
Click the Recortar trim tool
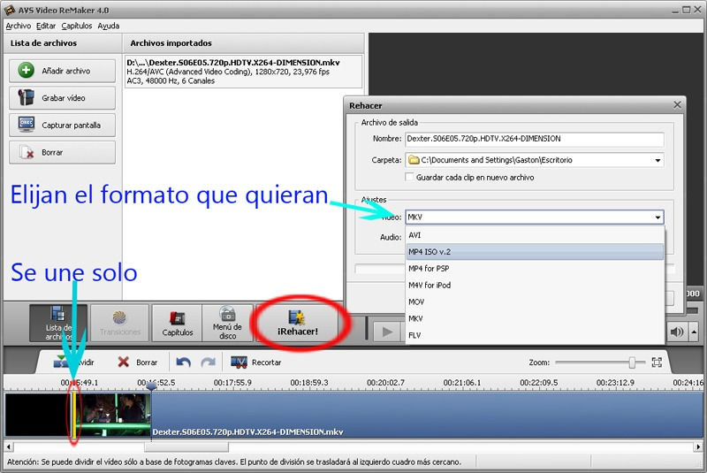click(x=255, y=362)
